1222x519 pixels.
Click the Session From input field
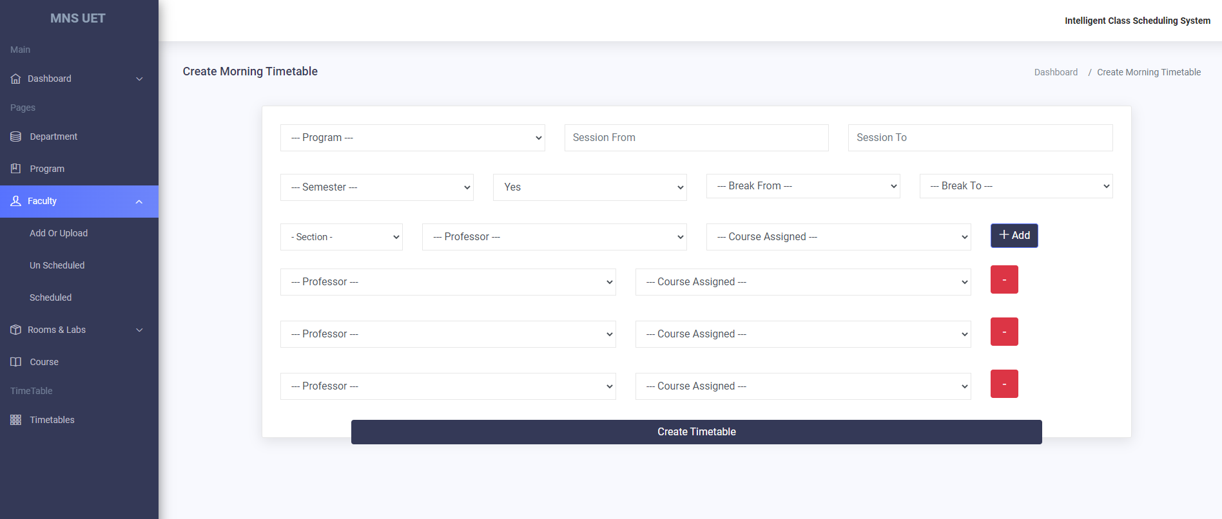click(696, 138)
